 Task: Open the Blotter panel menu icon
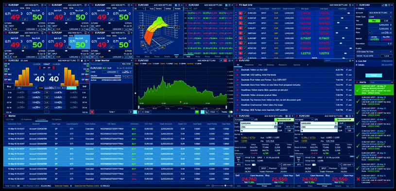[x=228, y=116]
